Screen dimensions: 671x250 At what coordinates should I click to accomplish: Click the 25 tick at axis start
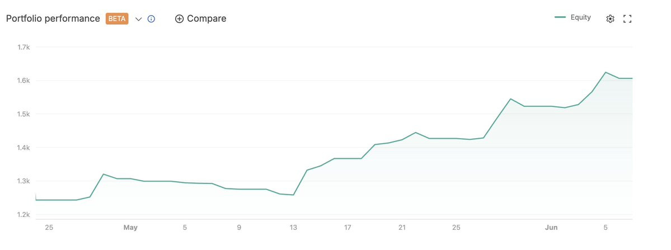[49, 228]
